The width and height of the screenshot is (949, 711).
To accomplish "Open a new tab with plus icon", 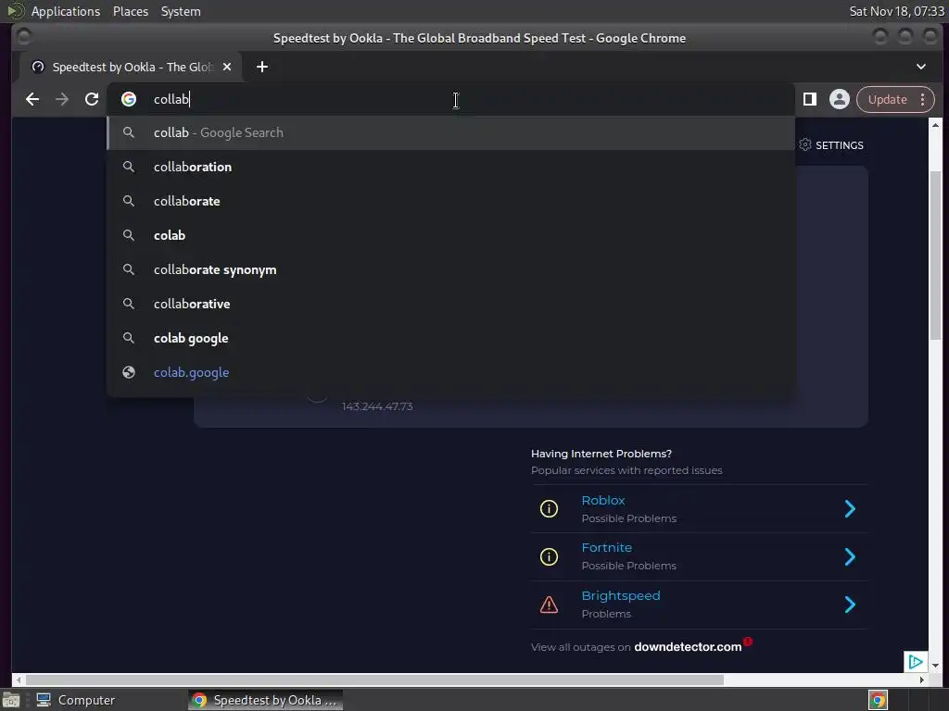I will (x=262, y=67).
